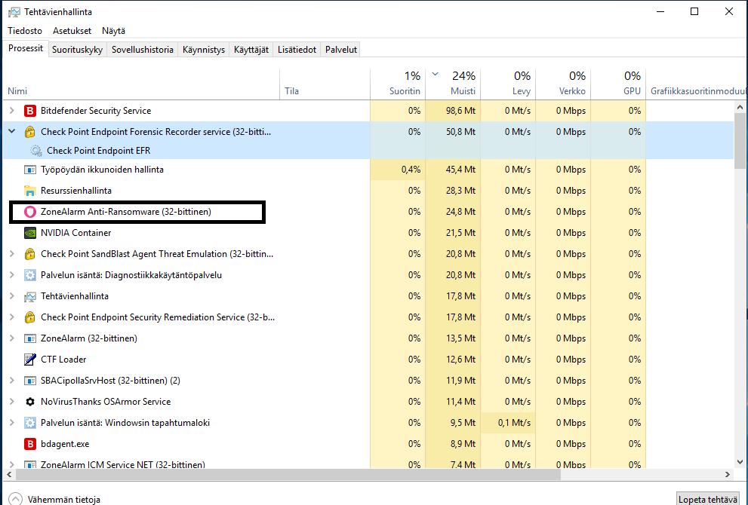The image size is (748, 505).
Task: Sort by the Suoritin column header
Action: click(397, 84)
